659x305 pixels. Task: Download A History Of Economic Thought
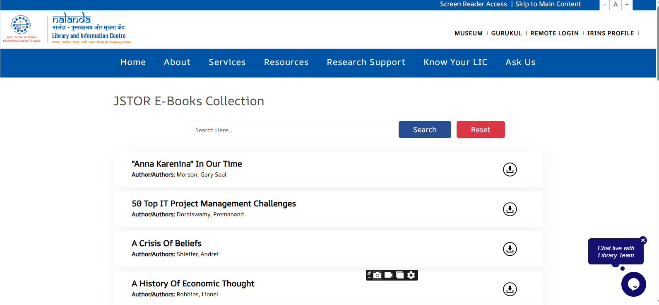[x=510, y=289]
